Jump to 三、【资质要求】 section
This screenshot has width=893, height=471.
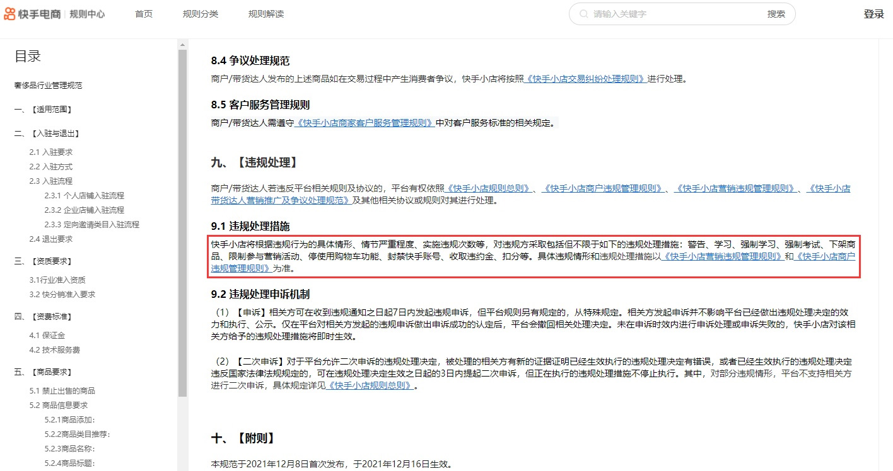[43, 261]
